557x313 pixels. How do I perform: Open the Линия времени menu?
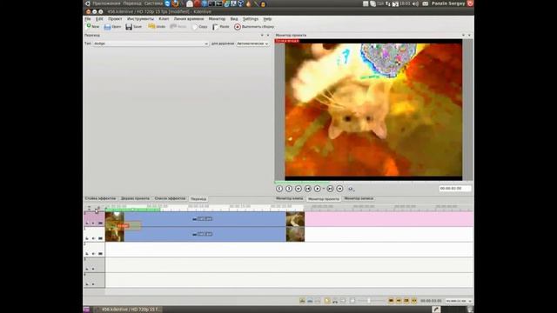click(x=189, y=19)
